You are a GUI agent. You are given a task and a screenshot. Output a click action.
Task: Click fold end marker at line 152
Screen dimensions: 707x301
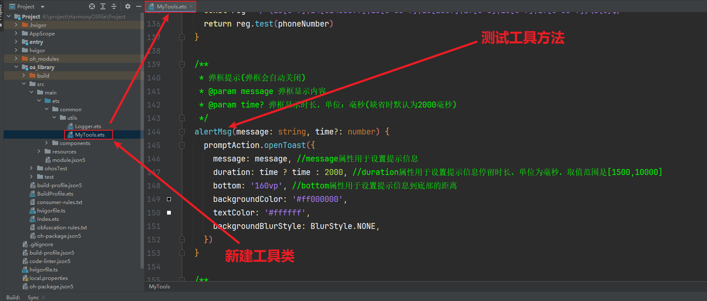click(182, 239)
